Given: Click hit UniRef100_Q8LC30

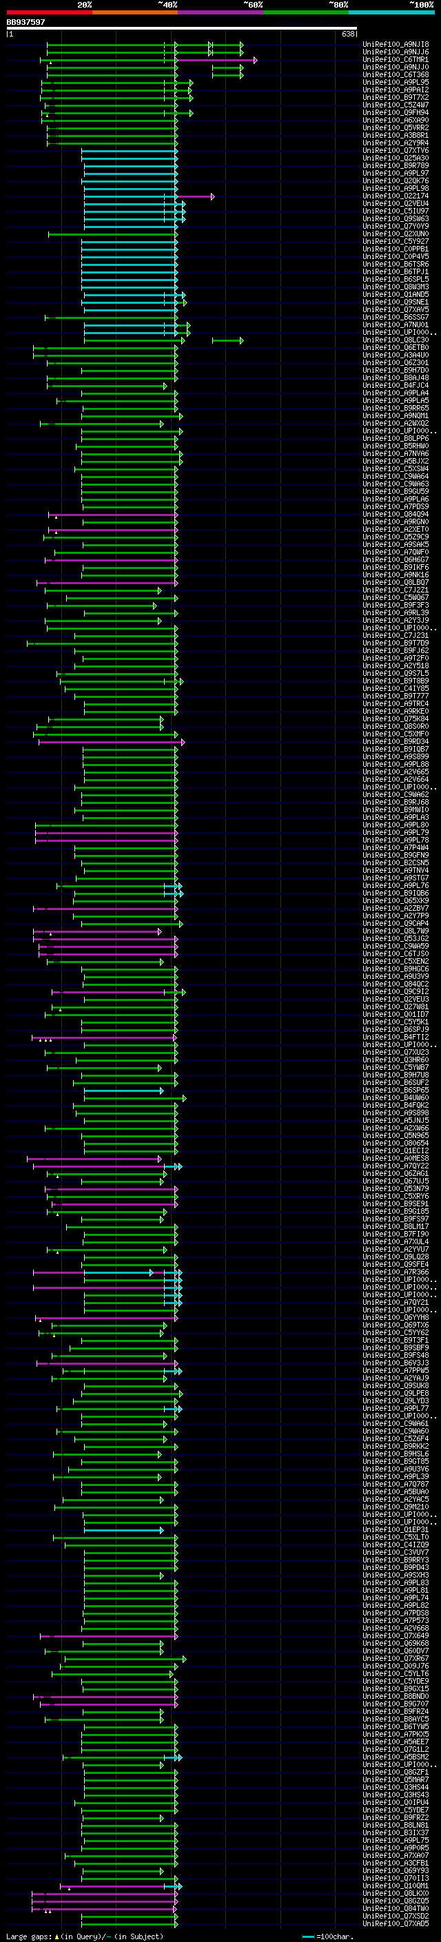Looking at the screenshot, I should pyautogui.click(x=396, y=340).
